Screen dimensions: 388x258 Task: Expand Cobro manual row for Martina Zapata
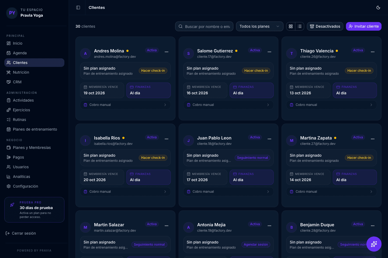pyautogui.click(x=331, y=192)
